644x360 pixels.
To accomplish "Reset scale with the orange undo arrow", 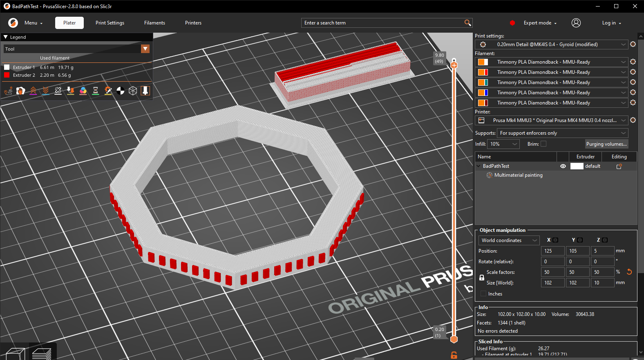I will (x=629, y=272).
